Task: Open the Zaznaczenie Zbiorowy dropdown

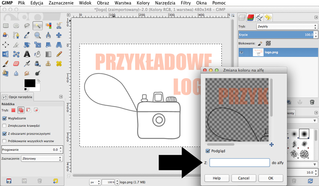Action: 42,158
